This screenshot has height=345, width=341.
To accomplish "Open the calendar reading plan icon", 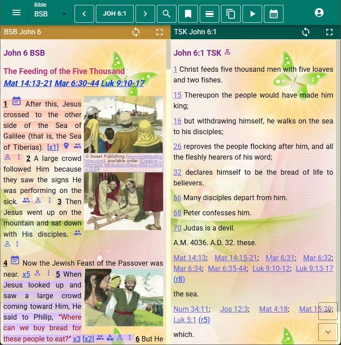I will pyautogui.click(x=274, y=14).
